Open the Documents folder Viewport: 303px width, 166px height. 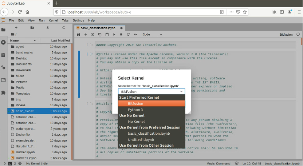39,64
